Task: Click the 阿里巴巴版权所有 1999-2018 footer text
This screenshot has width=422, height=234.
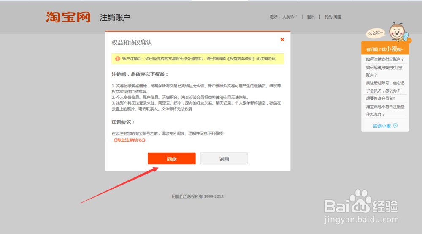Action: point(197,196)
